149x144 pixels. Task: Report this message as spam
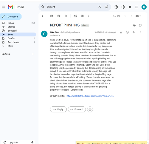tap(59, 16)
